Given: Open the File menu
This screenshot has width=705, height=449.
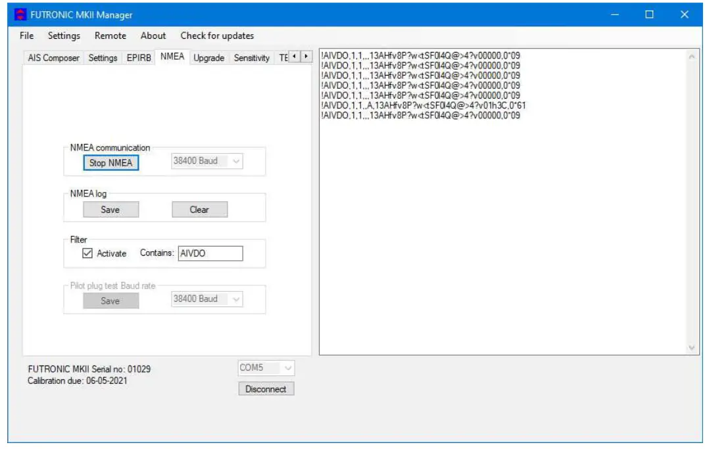Looking at the screenshot, I should click(26, 35).
